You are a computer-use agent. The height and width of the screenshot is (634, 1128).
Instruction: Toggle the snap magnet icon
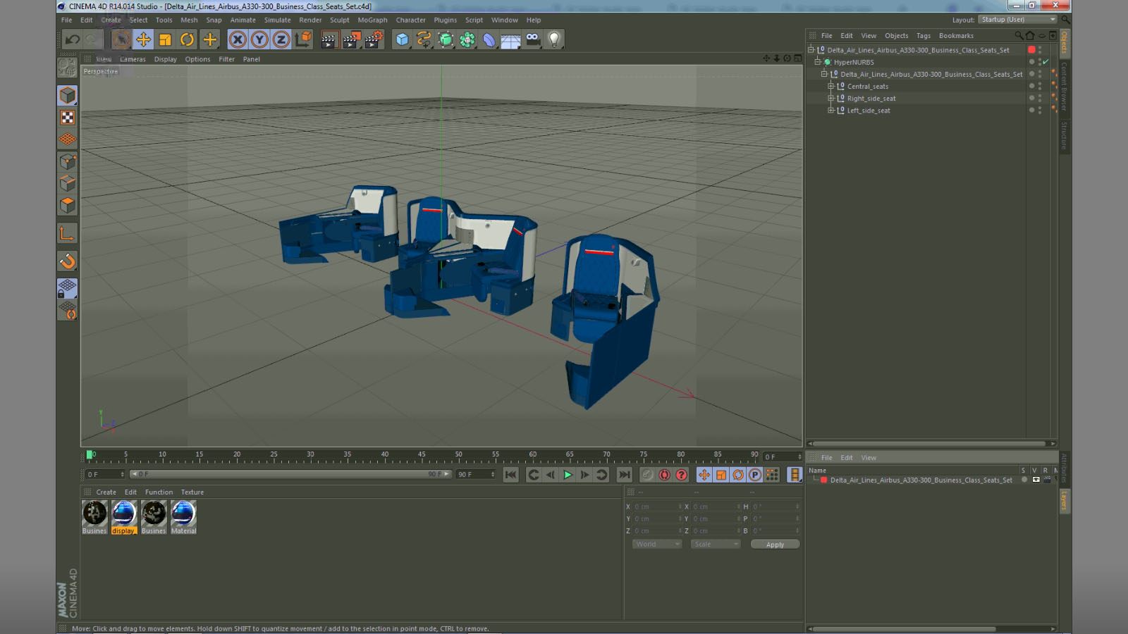coord(68,261)
